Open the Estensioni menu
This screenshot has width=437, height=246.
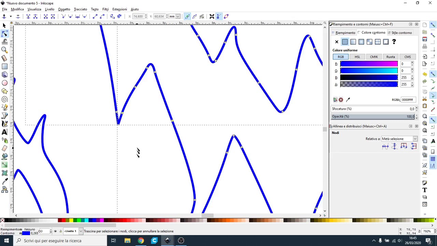click(119, 9)
